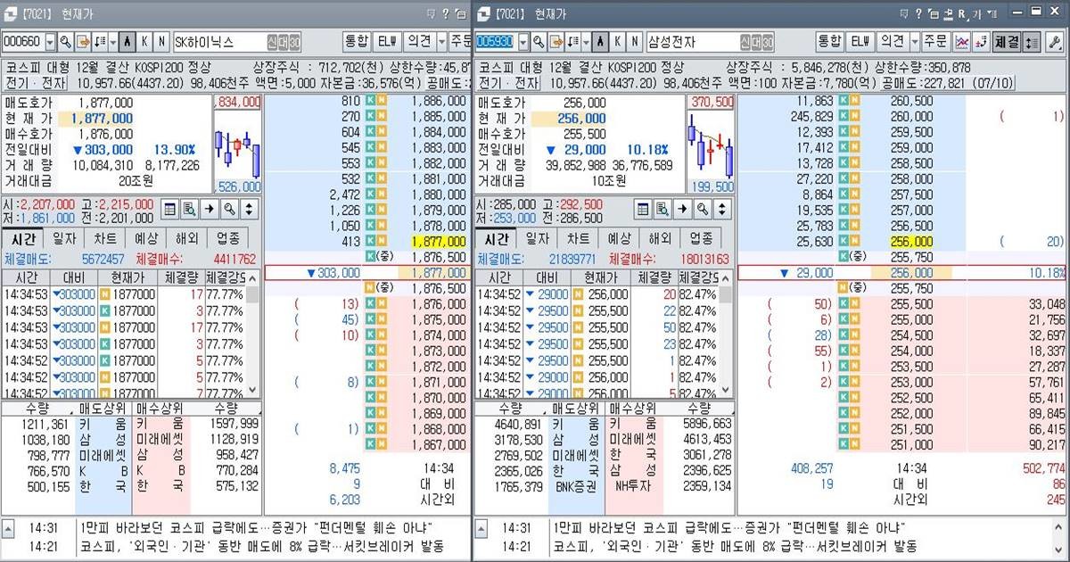The image size is (1070, 562).
Task: Toggle the A button in 삼성전자 window
Action: click(600, 42)
